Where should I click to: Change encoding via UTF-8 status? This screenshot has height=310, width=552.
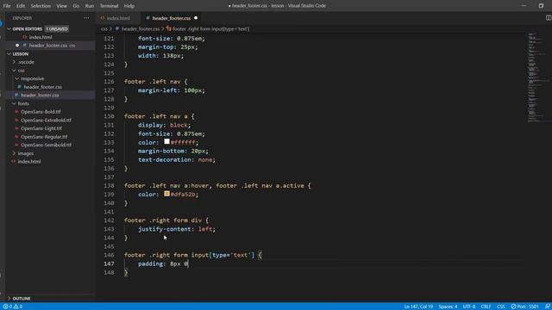(469, 307)
